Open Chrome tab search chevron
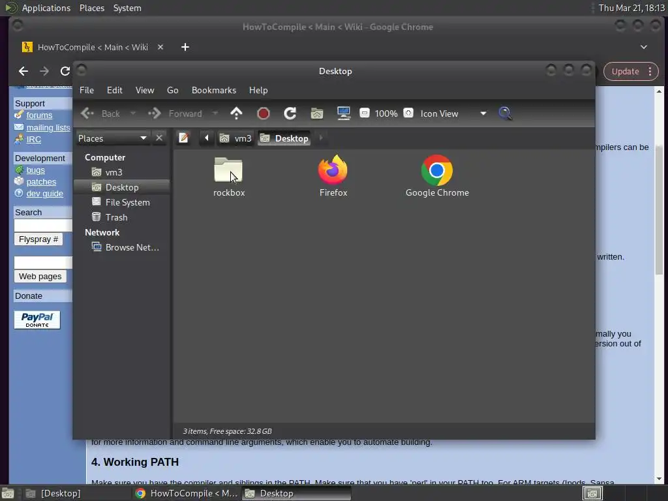The width and height of the screenshot is (668, 501). (644, 47)
